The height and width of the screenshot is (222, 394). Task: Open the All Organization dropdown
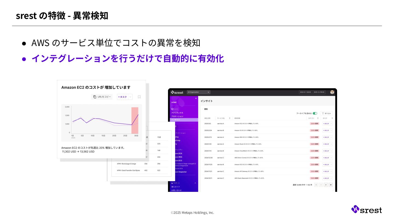pyautogui.click(x=199, y=92)
